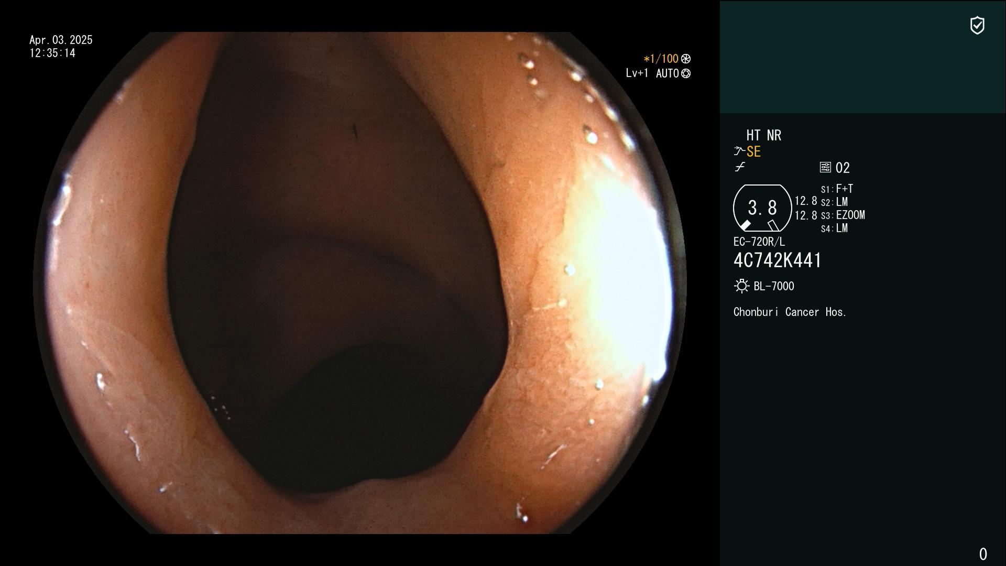The width and height of the screenshot is (1006, 566).
Task: Click the Lv+1 brightness level text
Action: [x=637, y=73]
